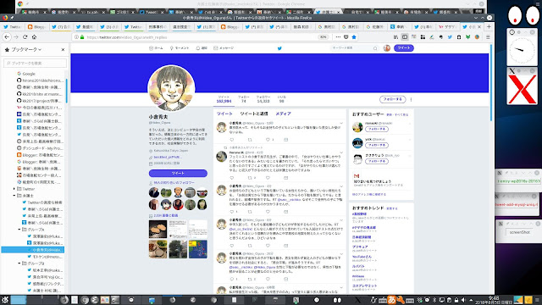
Task: Open the ブックマーク sidebar switcher dropdown
Action: [x=26, y=50]
